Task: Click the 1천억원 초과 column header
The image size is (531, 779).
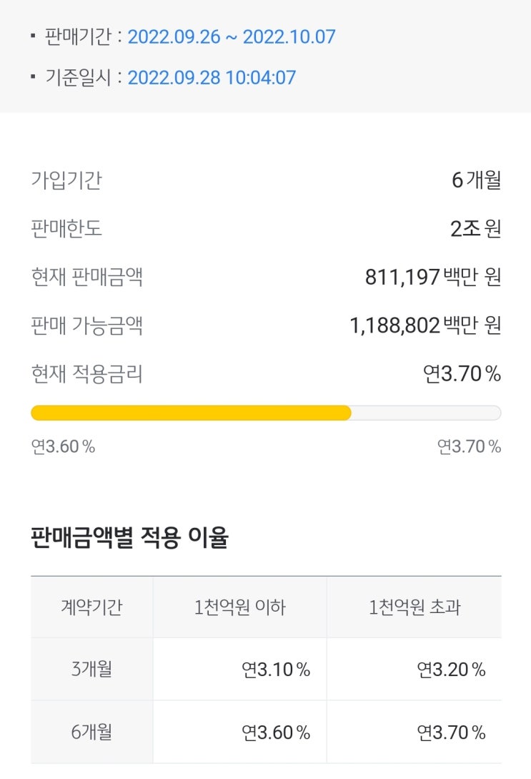Action: 415,607
